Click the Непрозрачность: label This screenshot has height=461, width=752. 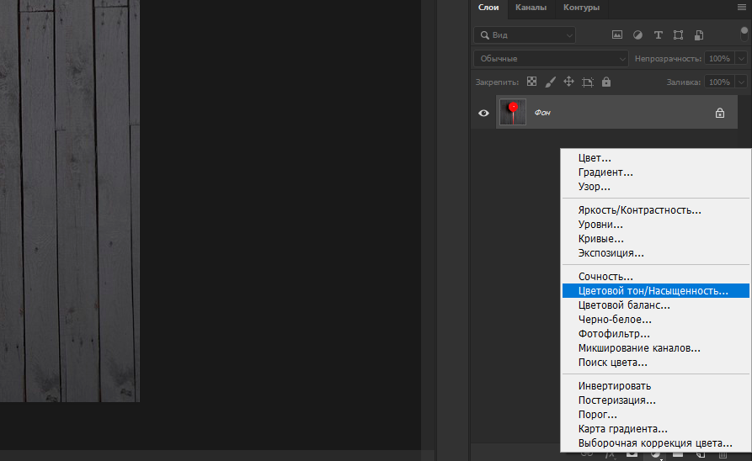[668, 58]
